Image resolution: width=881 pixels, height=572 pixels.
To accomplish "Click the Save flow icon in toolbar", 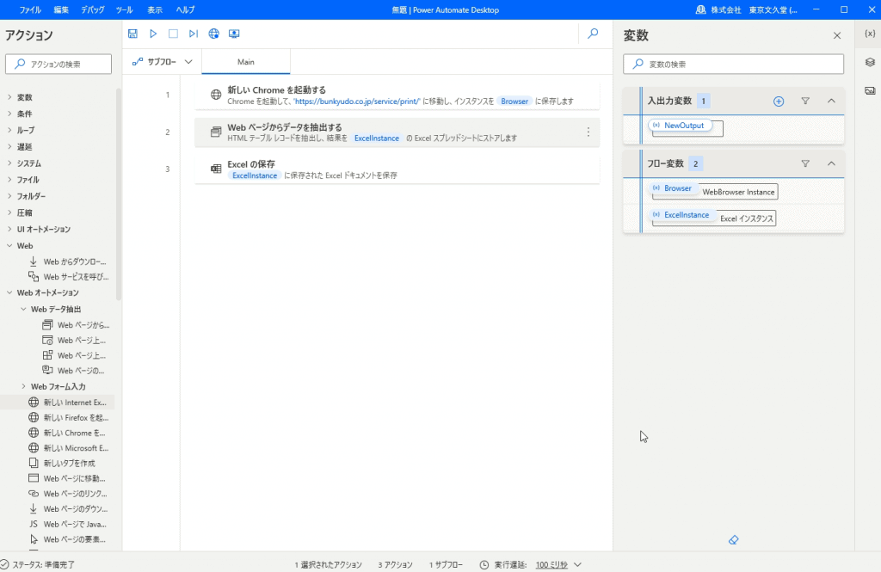I will point(132,34).
